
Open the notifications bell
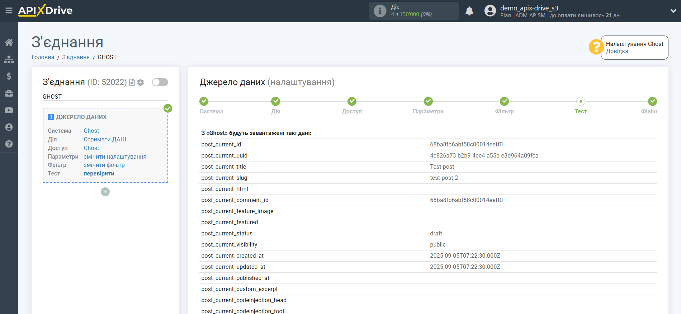(469, 11)
